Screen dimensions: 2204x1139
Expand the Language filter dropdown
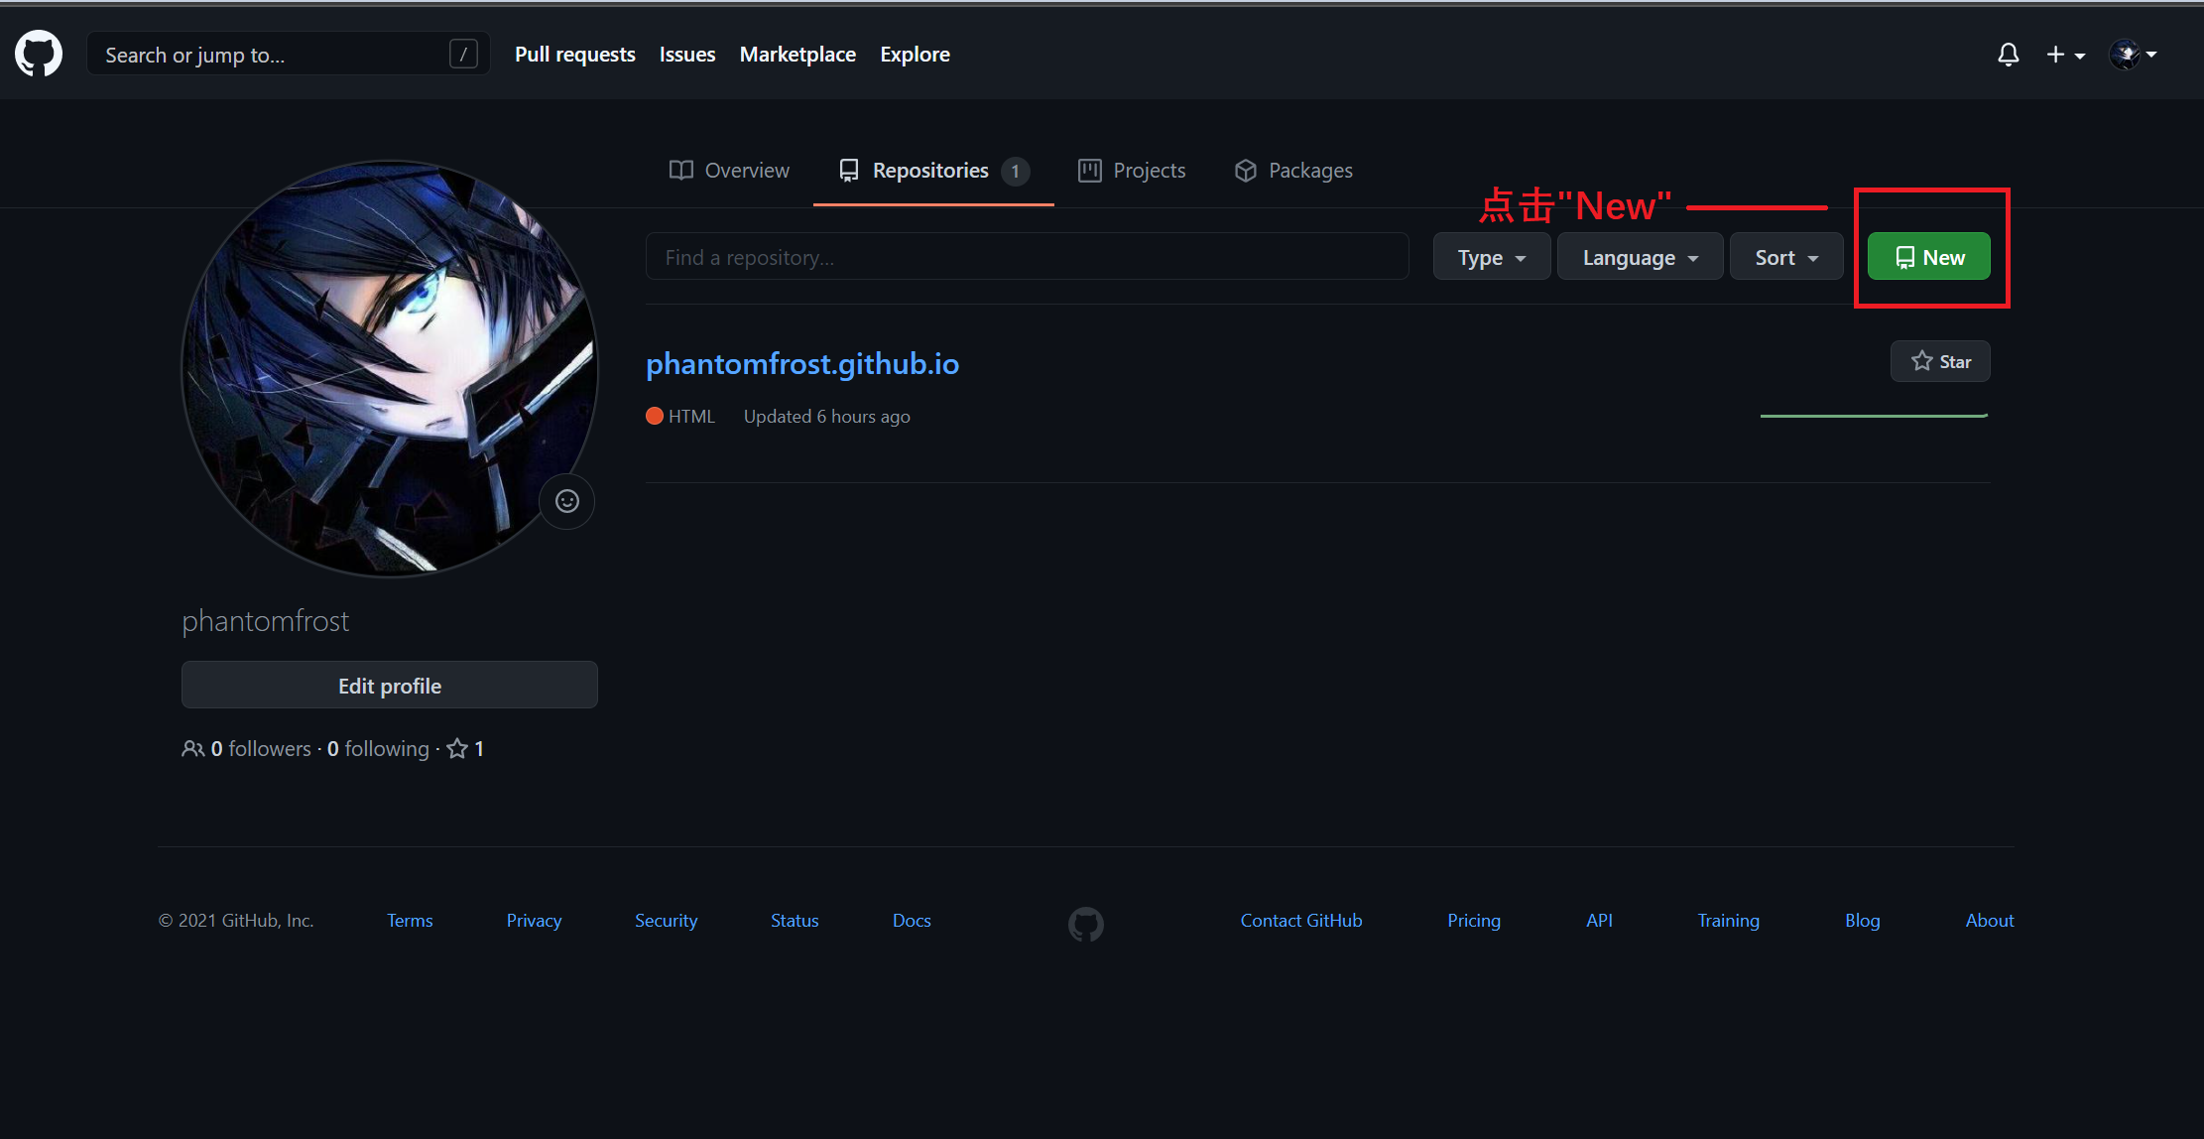(1640, 257)
